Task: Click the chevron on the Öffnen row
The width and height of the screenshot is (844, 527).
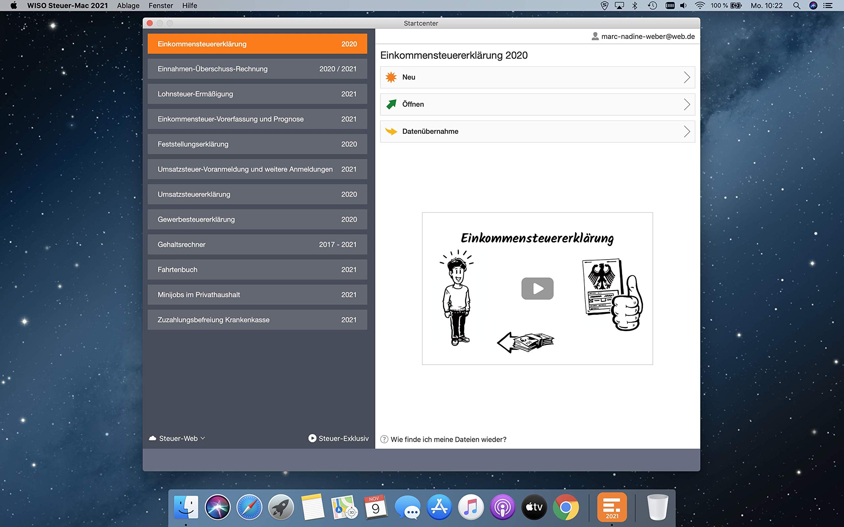Action: click(x=687, y=104)
